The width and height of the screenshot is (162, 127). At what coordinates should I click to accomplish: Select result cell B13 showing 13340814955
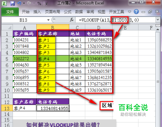point(53,108)
